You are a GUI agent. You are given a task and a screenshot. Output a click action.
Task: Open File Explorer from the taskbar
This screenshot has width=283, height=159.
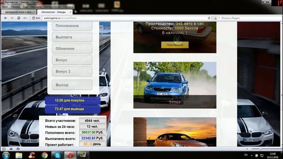tap(19, 155)
